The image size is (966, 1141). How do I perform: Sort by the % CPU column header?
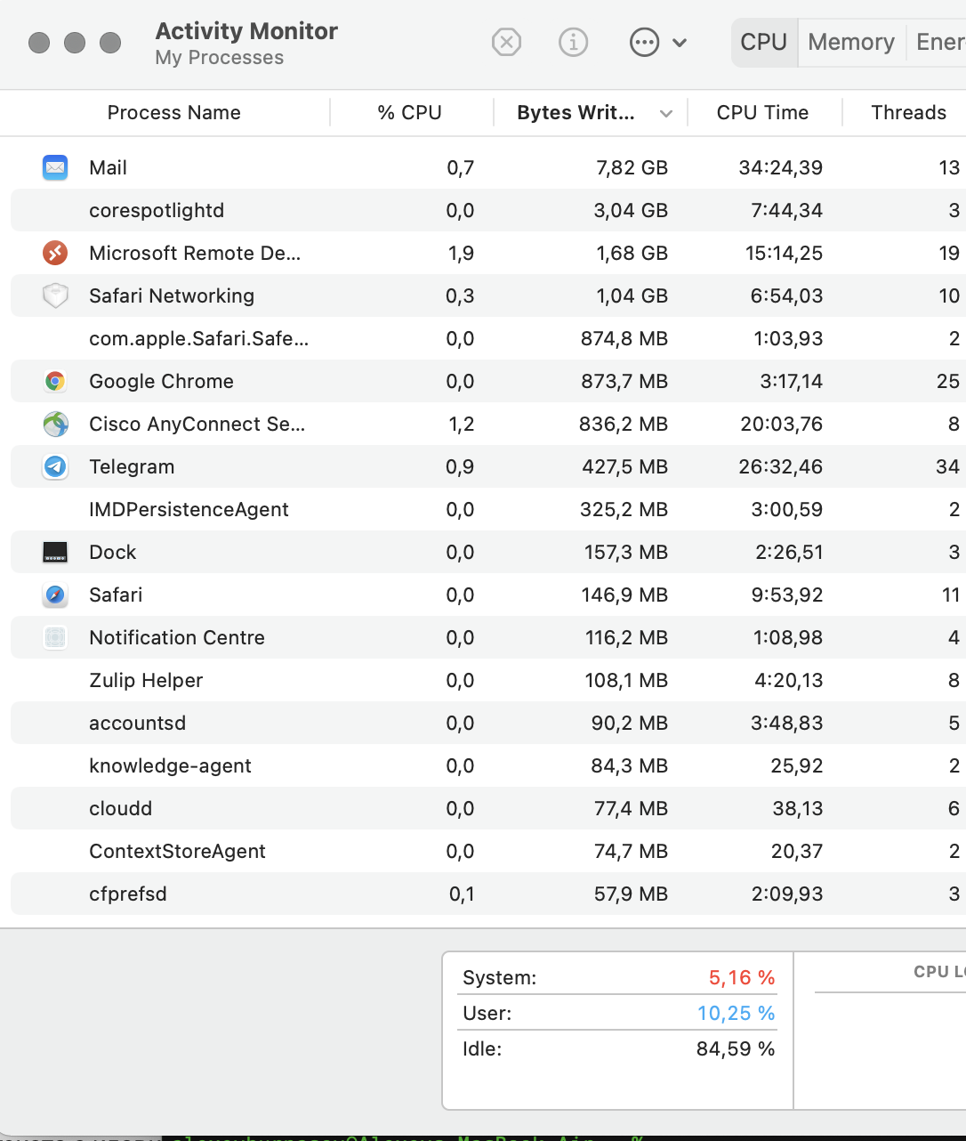tap(409, 112)
